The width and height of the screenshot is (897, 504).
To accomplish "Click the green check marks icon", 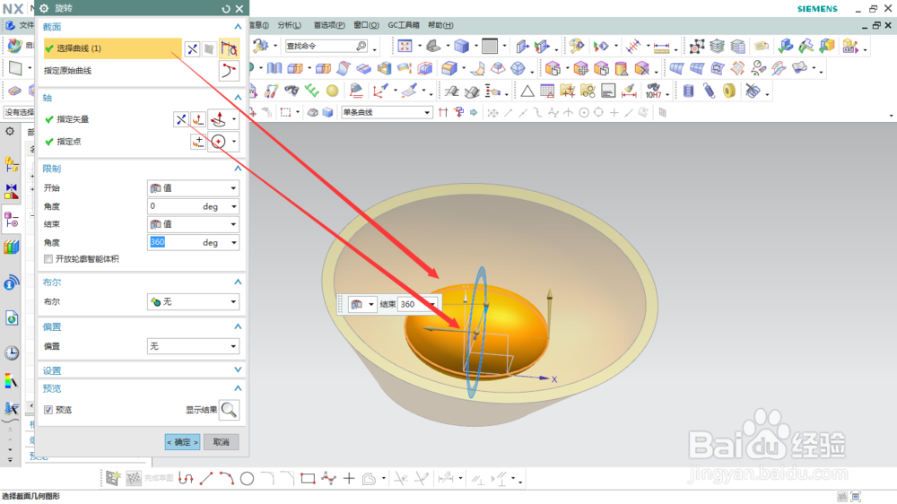I will click(311, 91).
